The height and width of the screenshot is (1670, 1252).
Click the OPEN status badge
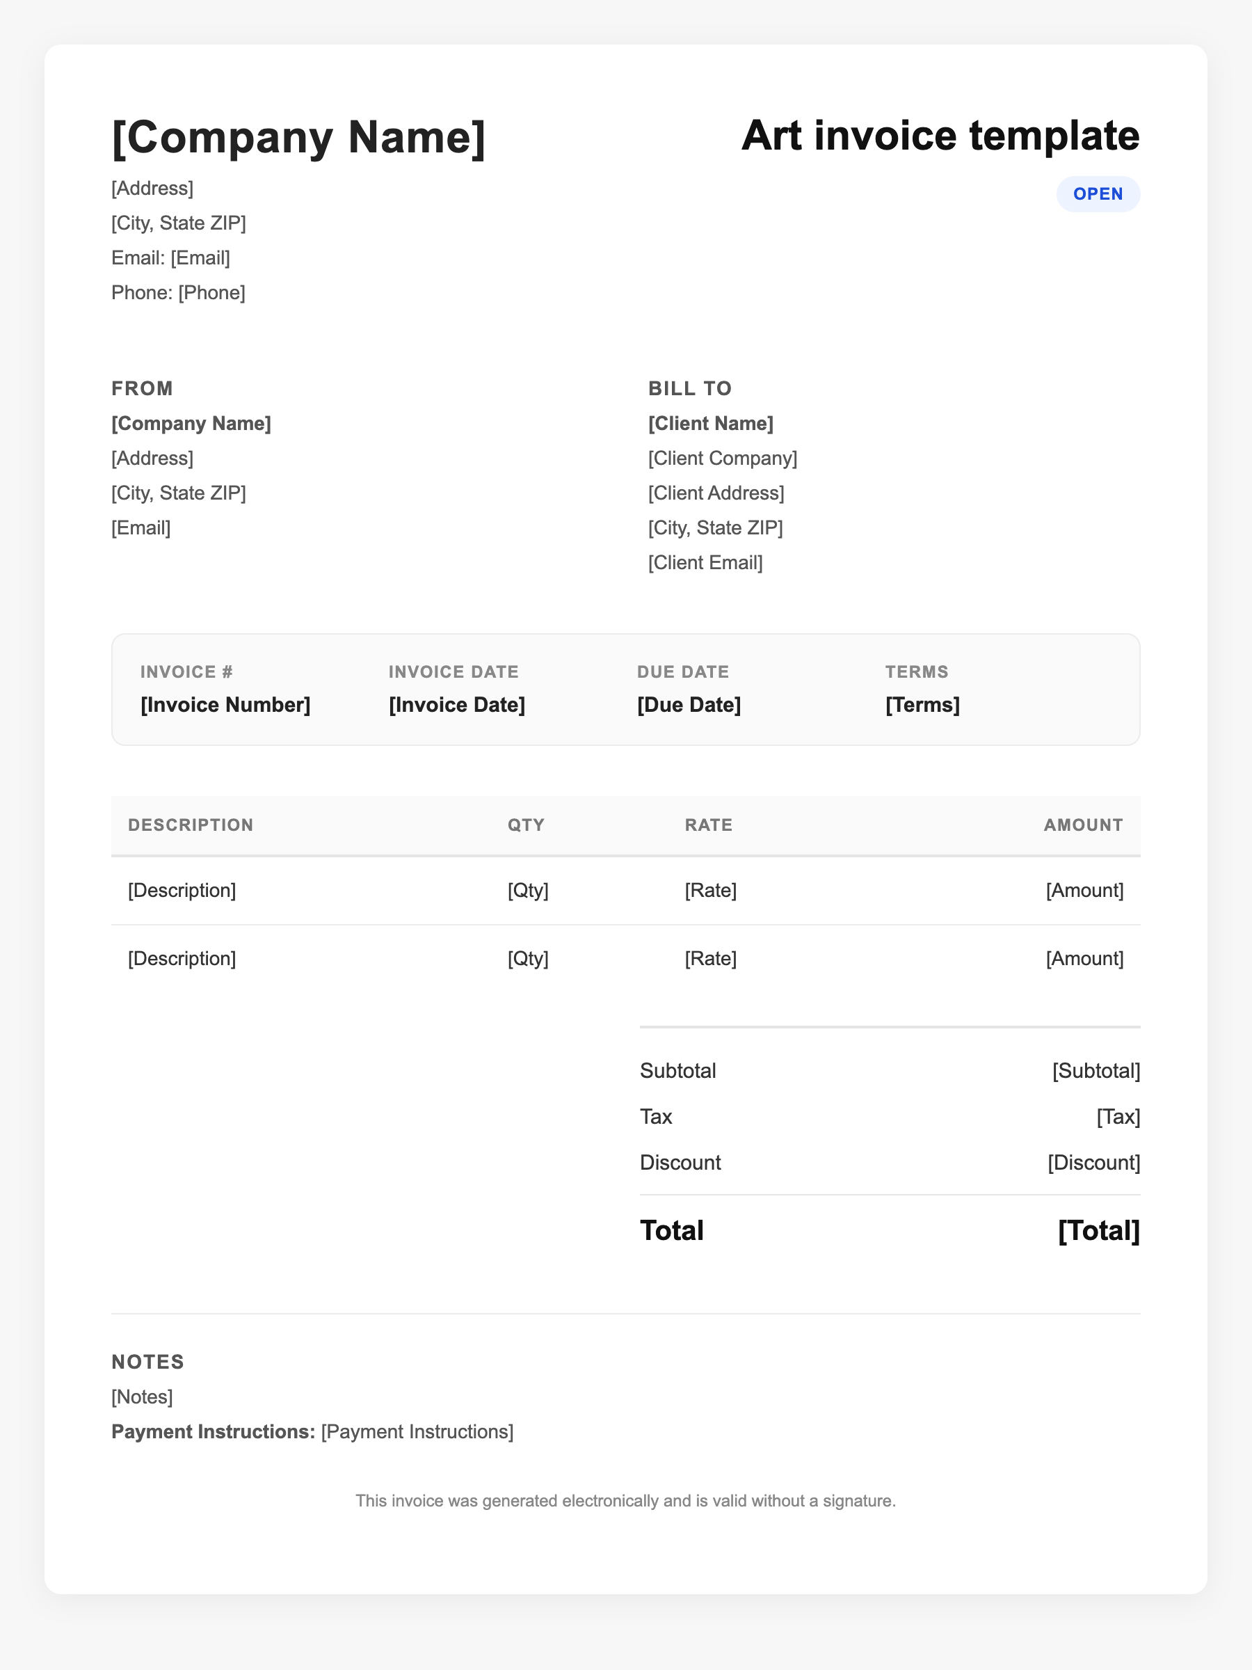click(1098, 194)
